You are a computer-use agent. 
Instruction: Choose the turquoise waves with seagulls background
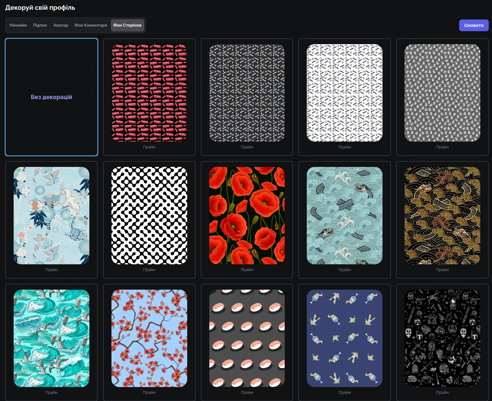[x=51, y=338]
